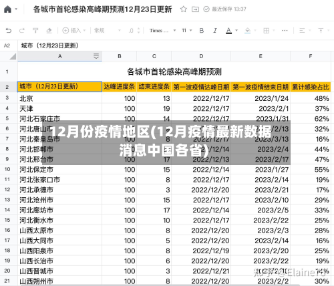Open the column A filter menu icon
Screen dimensions: 334x286
point(96,56)
